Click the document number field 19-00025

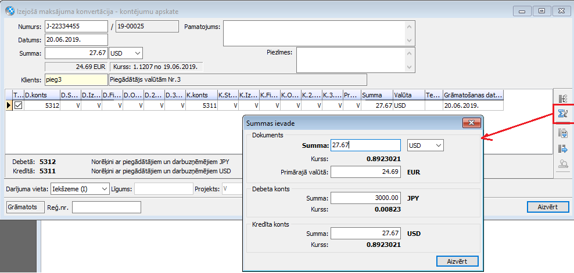click(x=147, y=27)
